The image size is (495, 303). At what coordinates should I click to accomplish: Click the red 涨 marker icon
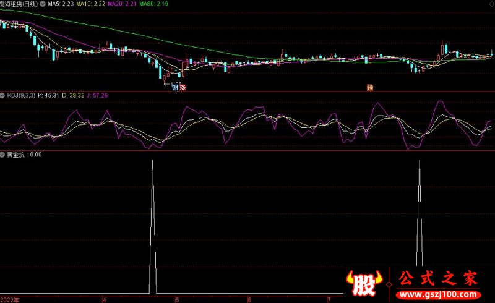183,87
